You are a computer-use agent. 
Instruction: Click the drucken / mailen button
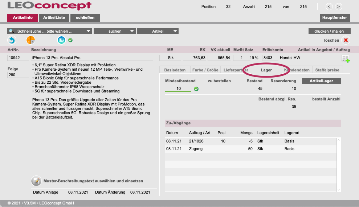click(x=329, y=31)
